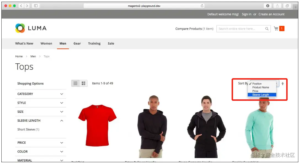
Task: Click the cart item count badge
Action: [x=282, y=28]
